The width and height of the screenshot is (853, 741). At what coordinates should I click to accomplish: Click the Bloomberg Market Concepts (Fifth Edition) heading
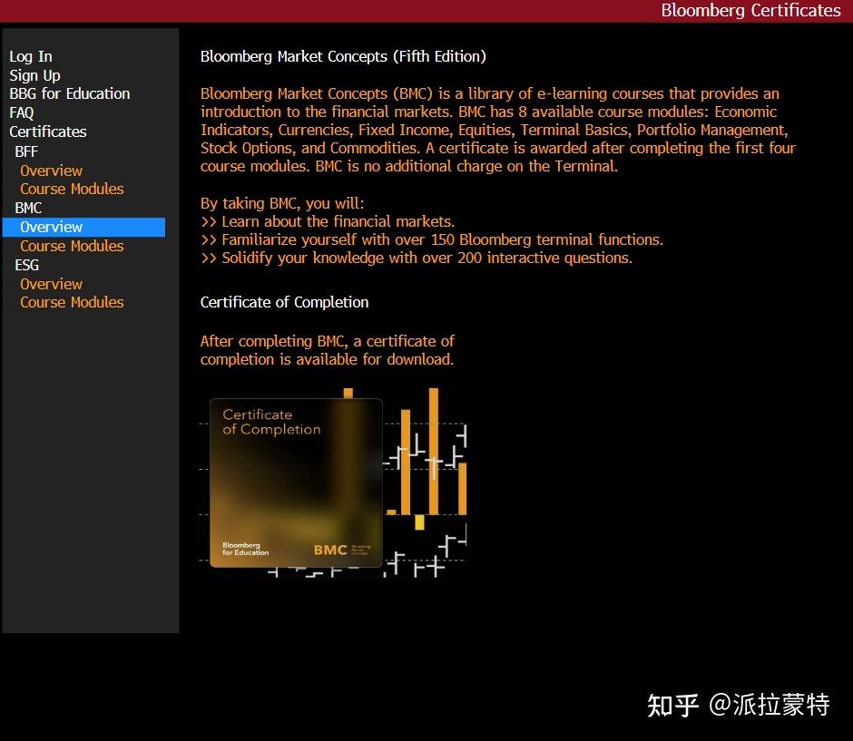[343, 56]
